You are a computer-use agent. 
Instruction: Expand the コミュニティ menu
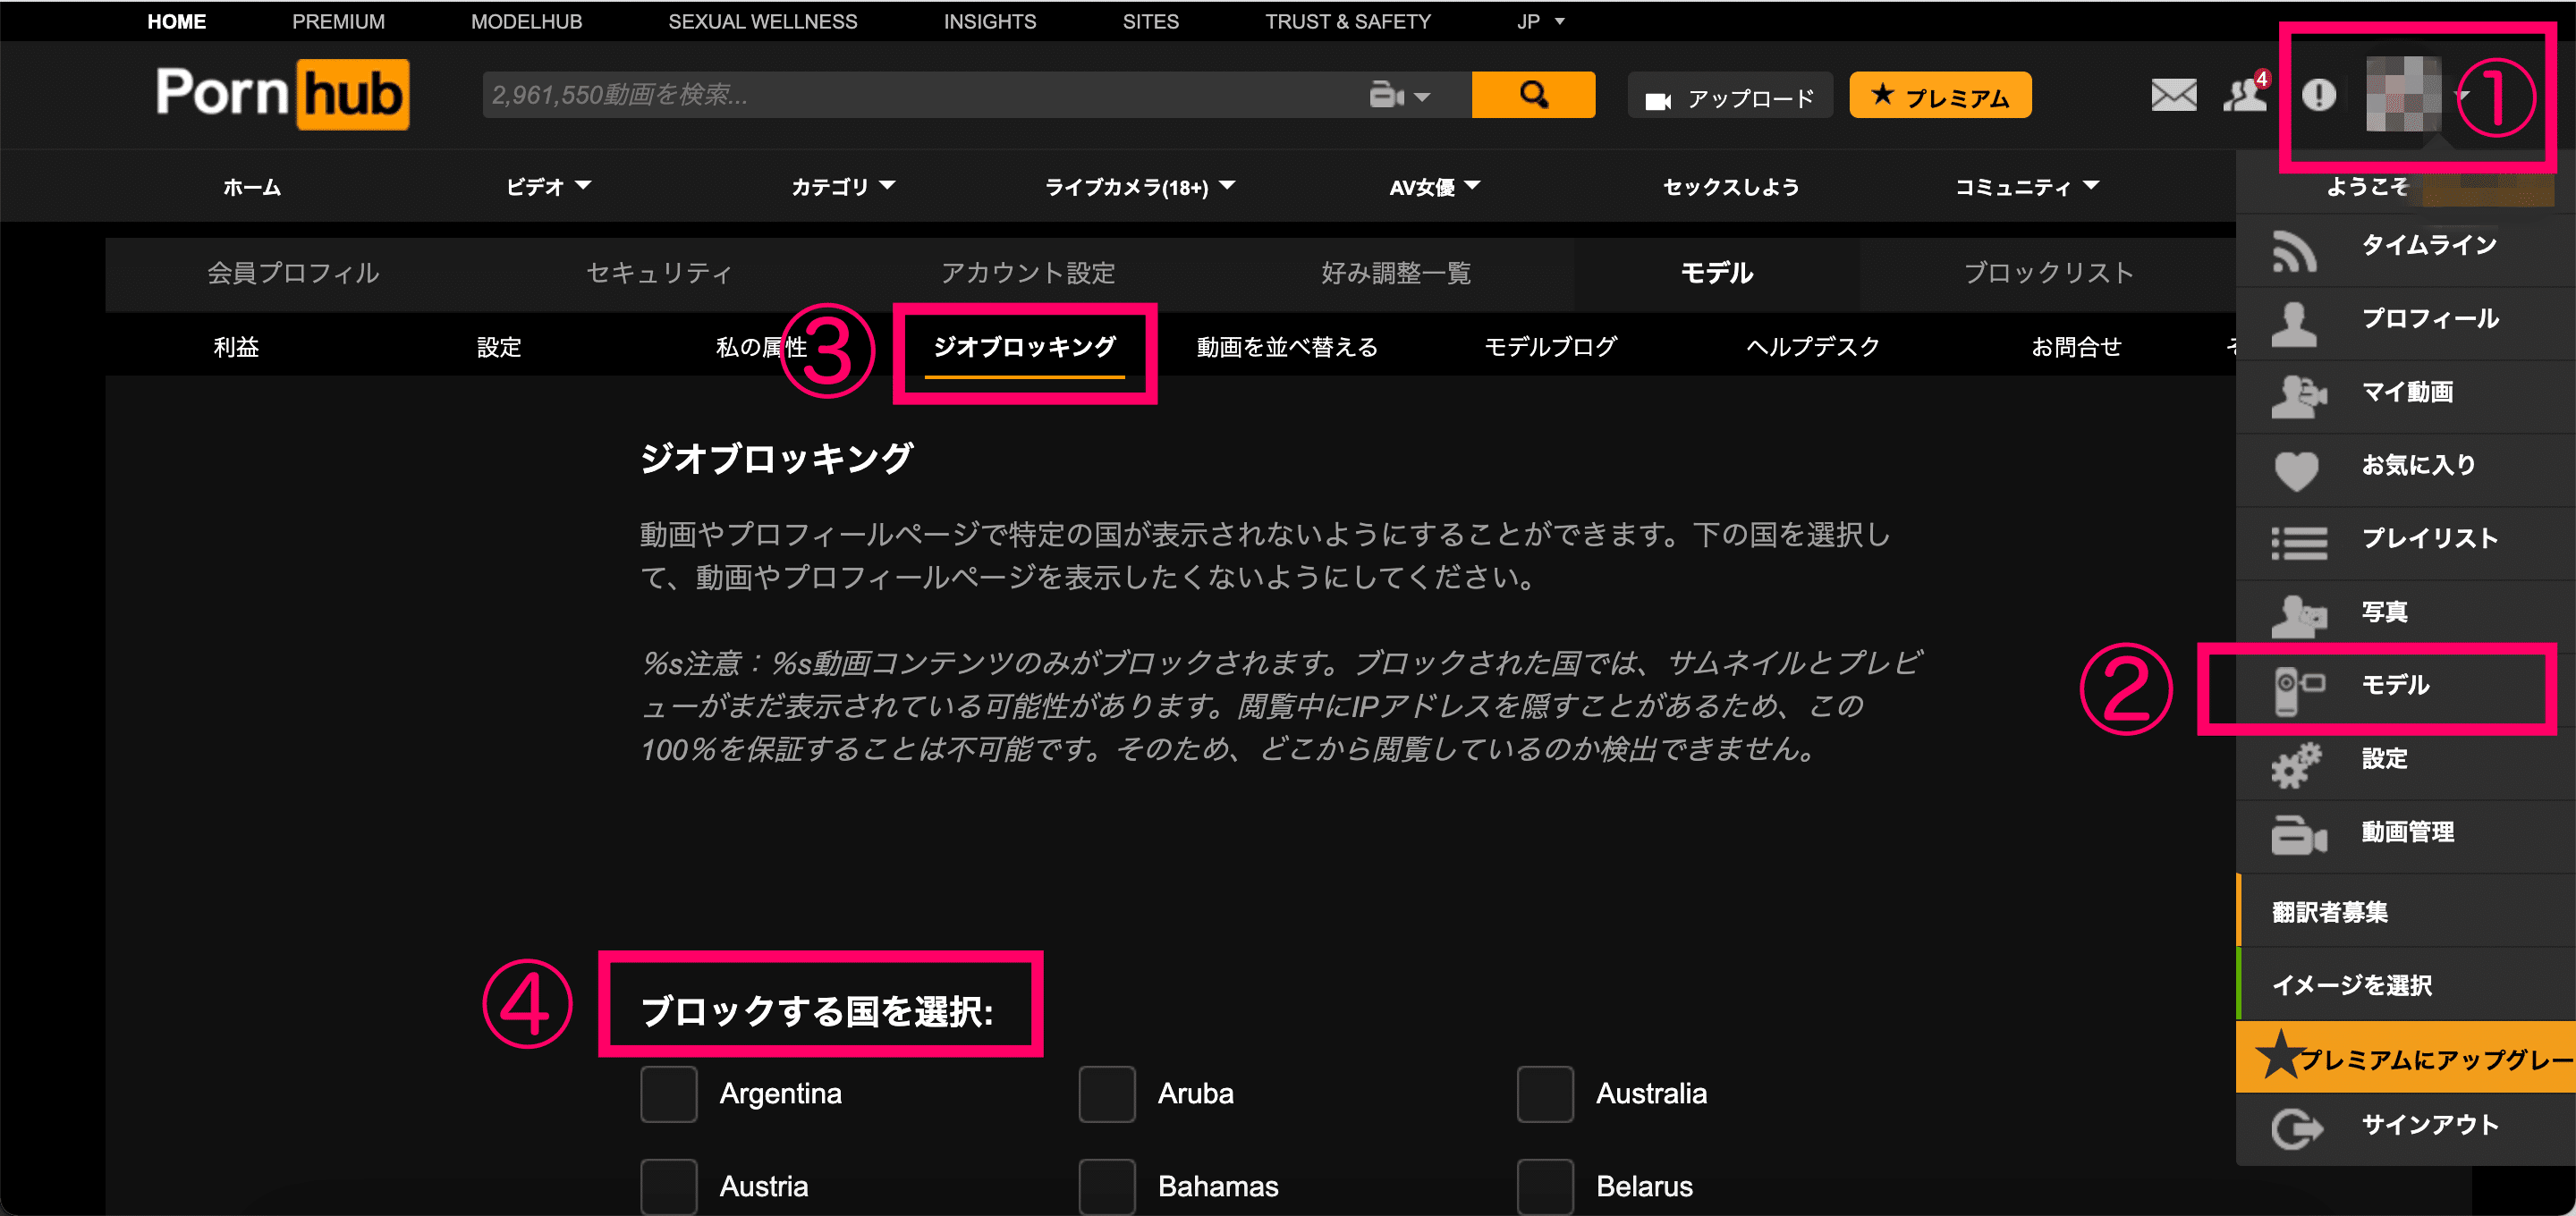pos(2027,187)
